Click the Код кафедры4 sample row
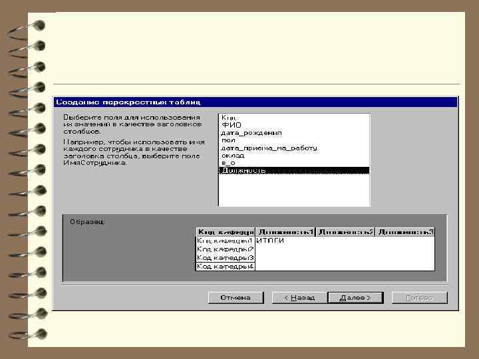479x359 pixels. tap(226, 267)
